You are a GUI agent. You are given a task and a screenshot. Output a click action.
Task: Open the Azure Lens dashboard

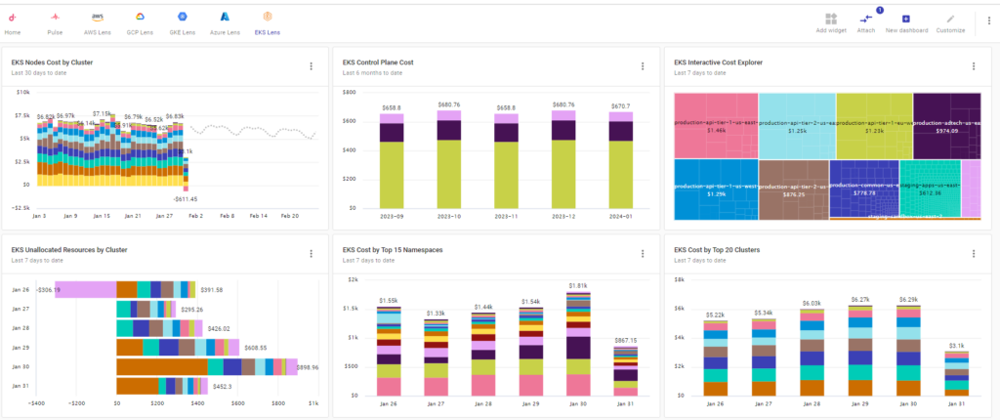pyautogui.click(x=224, y=19)
